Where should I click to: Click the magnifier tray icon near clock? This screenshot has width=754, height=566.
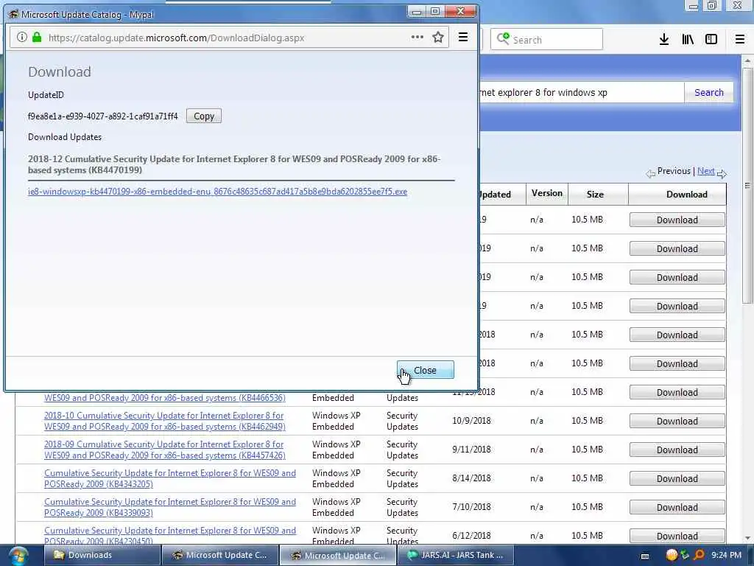[699, 556]
